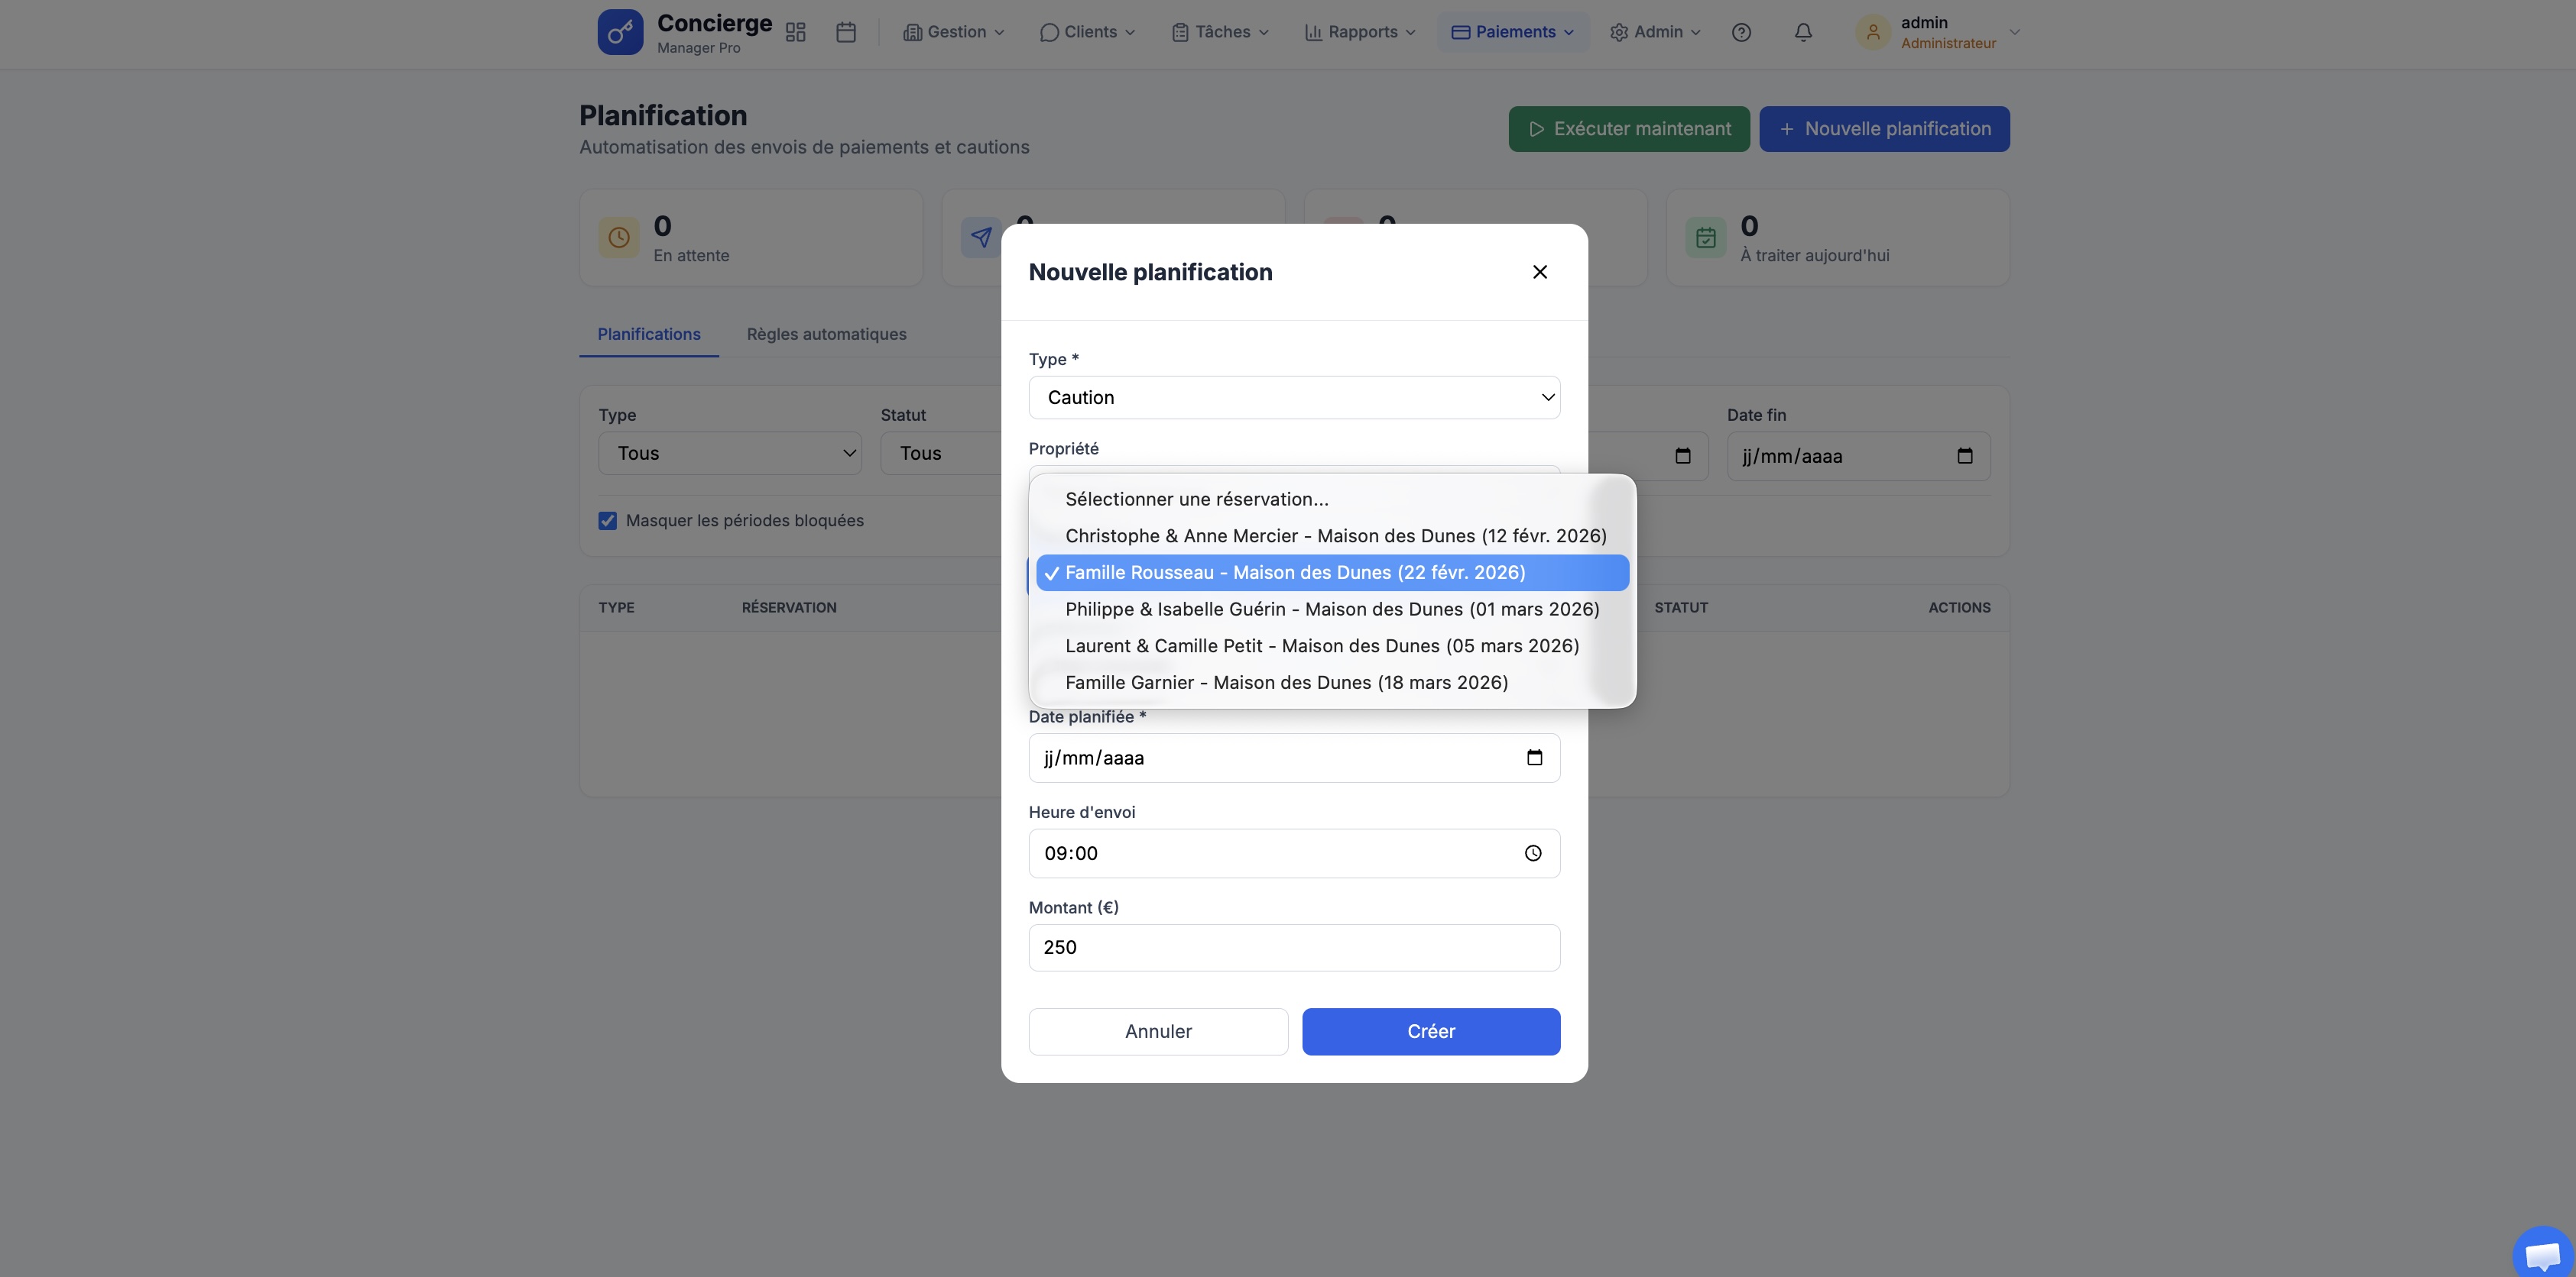Open the chat bubble widget

coord(2542,1253)
